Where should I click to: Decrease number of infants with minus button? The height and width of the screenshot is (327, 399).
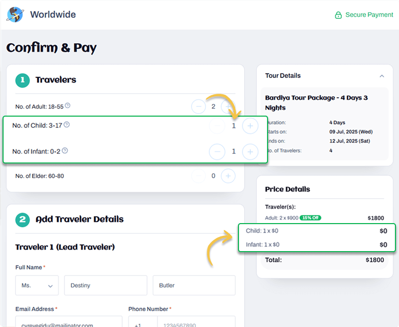point(217,152)
